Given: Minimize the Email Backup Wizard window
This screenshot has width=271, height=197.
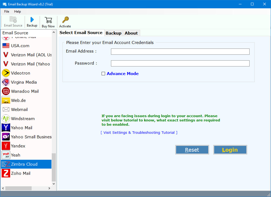Looking at the screenshot, I should point(240,4).
